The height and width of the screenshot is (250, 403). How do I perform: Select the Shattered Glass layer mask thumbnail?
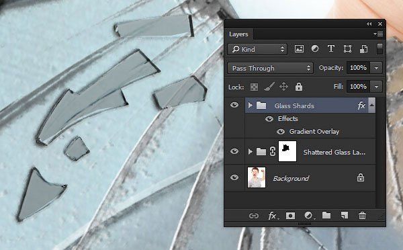[287, 151]
